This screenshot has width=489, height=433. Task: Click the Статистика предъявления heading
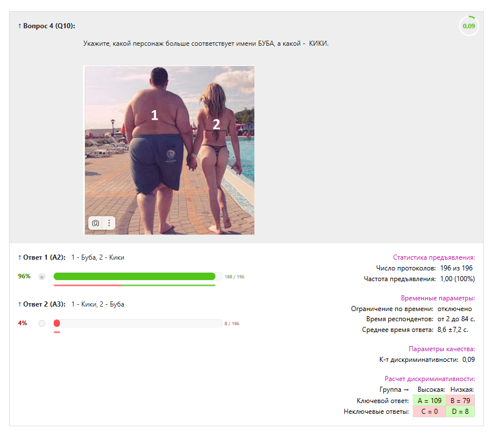(434, 257)
